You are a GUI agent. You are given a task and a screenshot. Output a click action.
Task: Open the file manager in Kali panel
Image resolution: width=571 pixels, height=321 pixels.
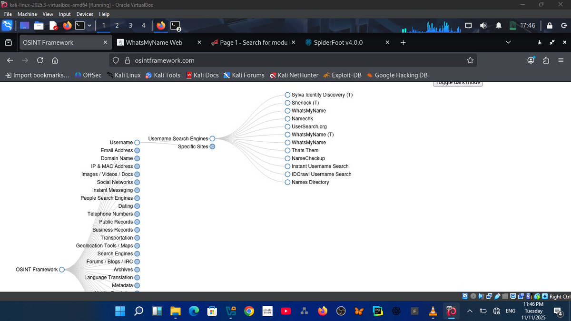[39, 25]
